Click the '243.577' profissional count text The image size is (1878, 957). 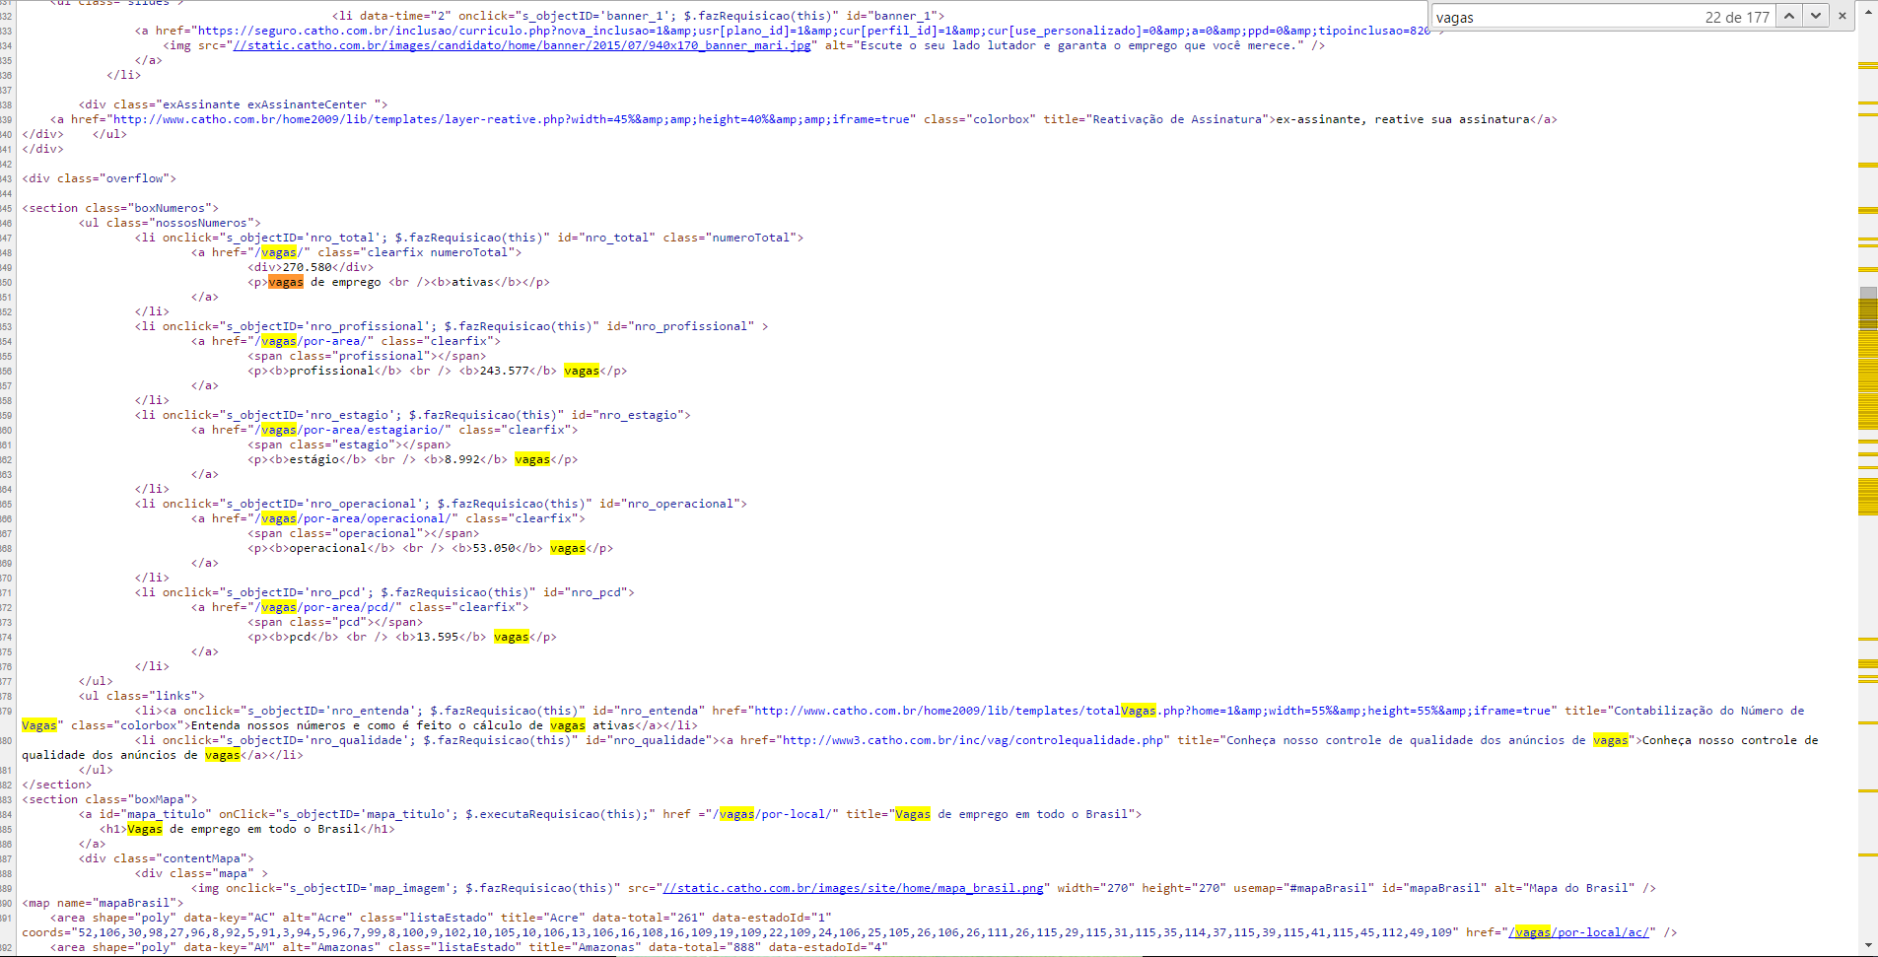pyautogui.click(x=505, y=371)
